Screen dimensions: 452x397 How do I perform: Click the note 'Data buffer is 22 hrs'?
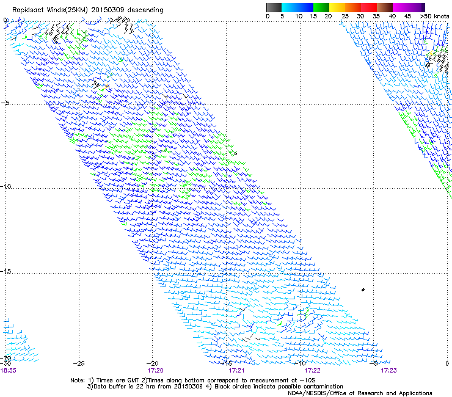point(125,387)
